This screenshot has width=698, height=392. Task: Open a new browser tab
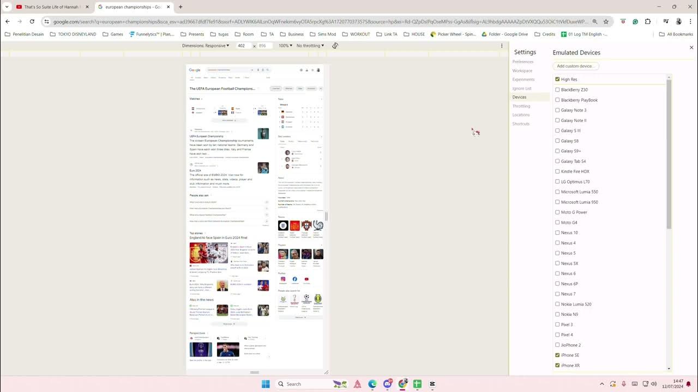(180, 7)
